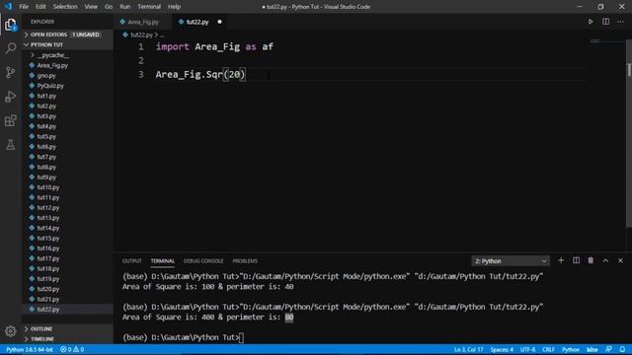
Task: Run Python file with play button
Action: pyautogui.click(x=591, y=22)
